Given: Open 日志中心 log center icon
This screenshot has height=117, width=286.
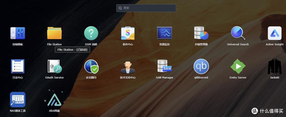Looking at the screenshot, I should point(18,66).
